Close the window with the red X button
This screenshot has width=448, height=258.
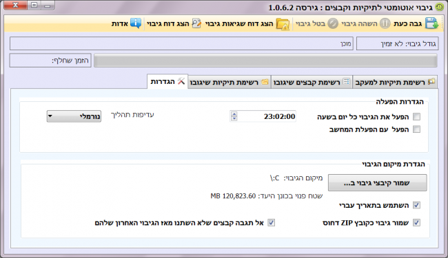coord(15,5)
